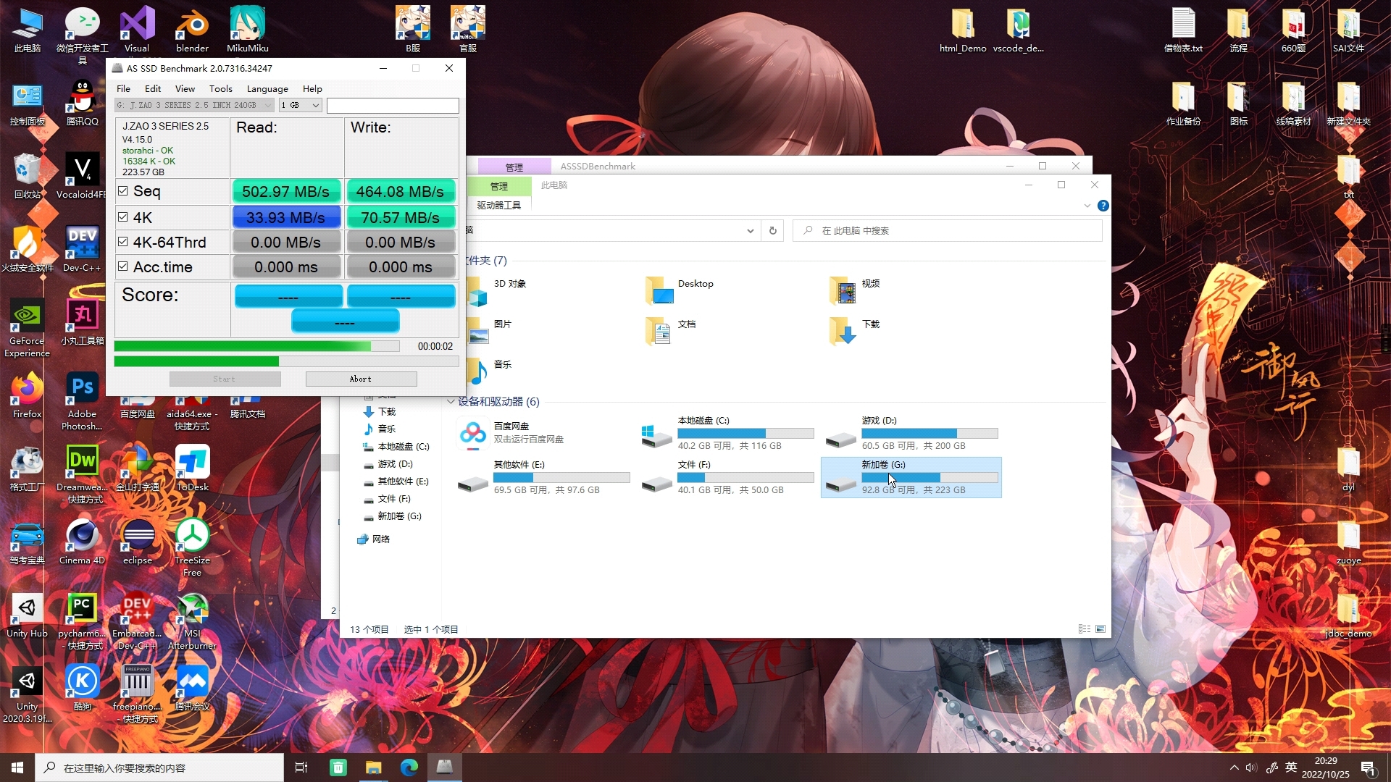This screenshot has width=1391, height=782.
Task: Open the Firefox desktop icon
Action: pos(27,395)
